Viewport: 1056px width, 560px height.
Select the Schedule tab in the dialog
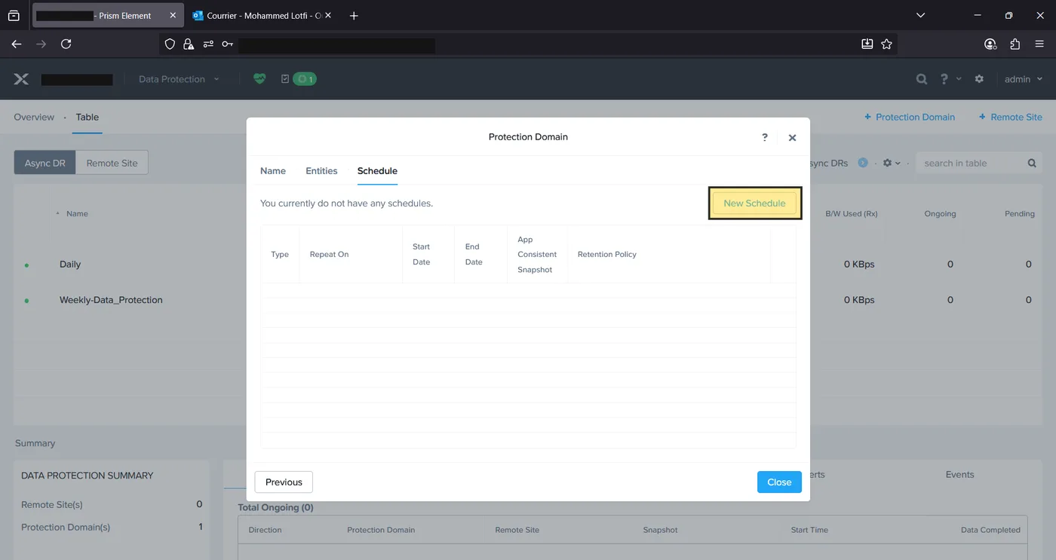tap(377, 171)
